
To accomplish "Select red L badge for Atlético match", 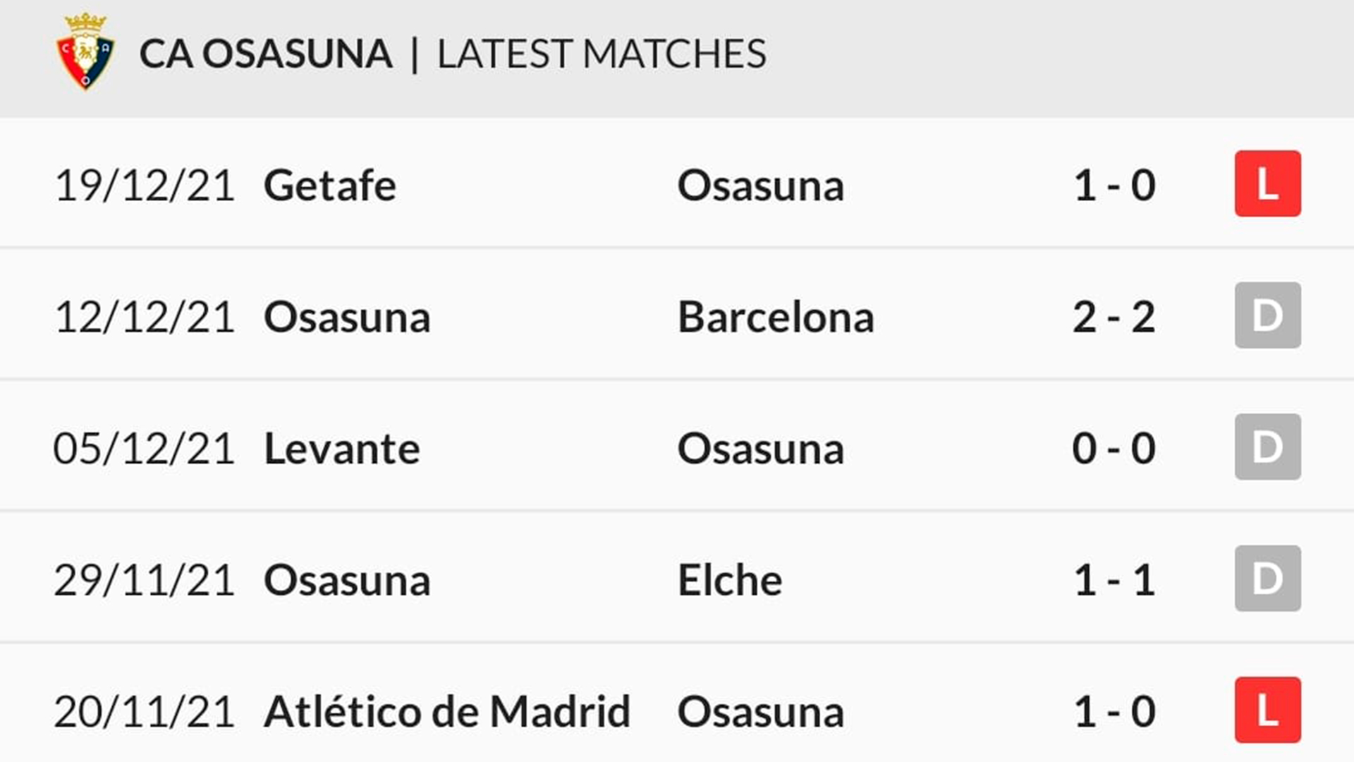I will (x=1267, y=710).
